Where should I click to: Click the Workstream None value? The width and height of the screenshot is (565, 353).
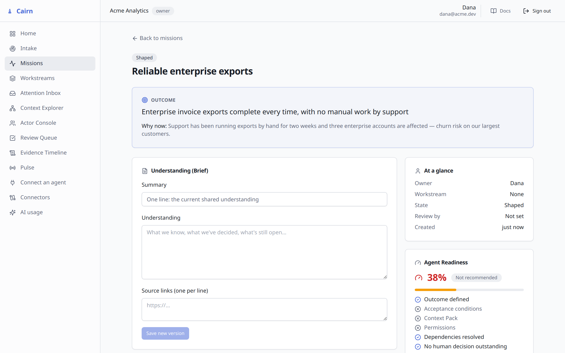coord(517,194)
